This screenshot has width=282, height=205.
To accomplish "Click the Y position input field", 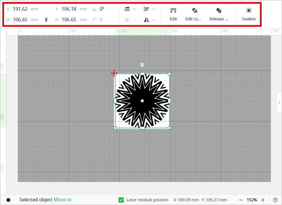I will pos(69,9).
